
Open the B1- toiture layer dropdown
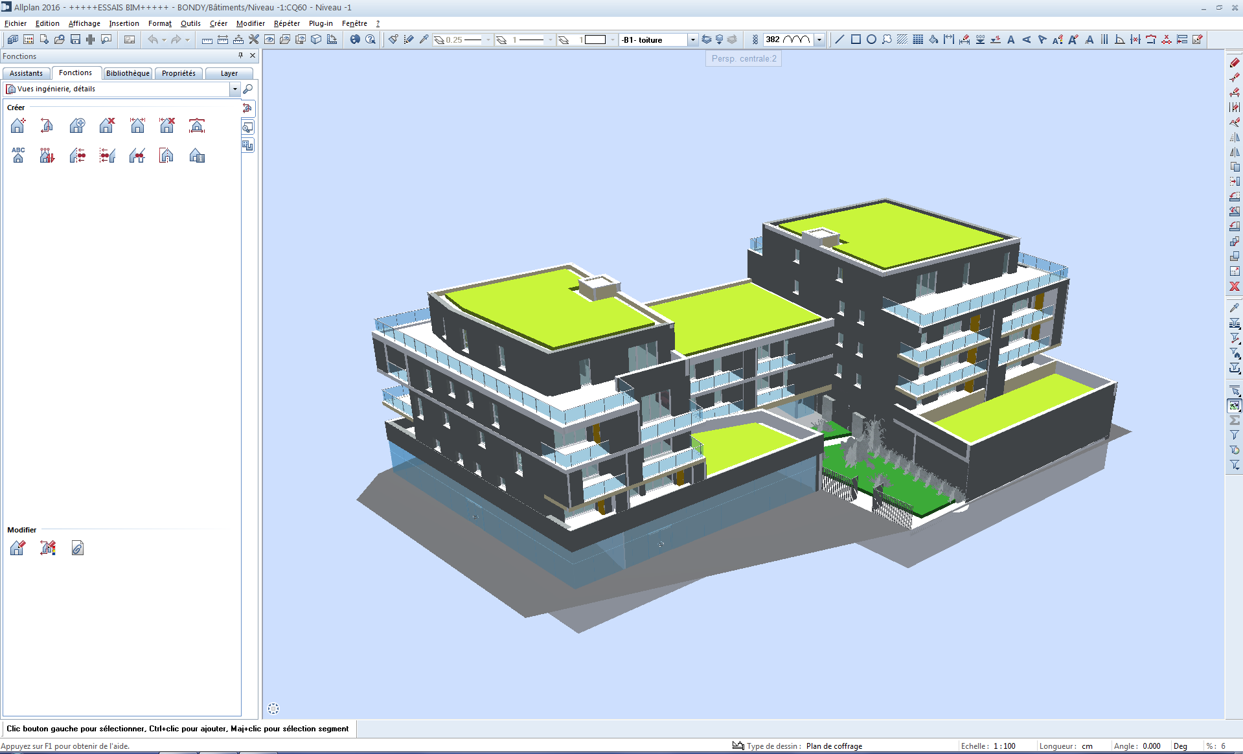[692, 40]
